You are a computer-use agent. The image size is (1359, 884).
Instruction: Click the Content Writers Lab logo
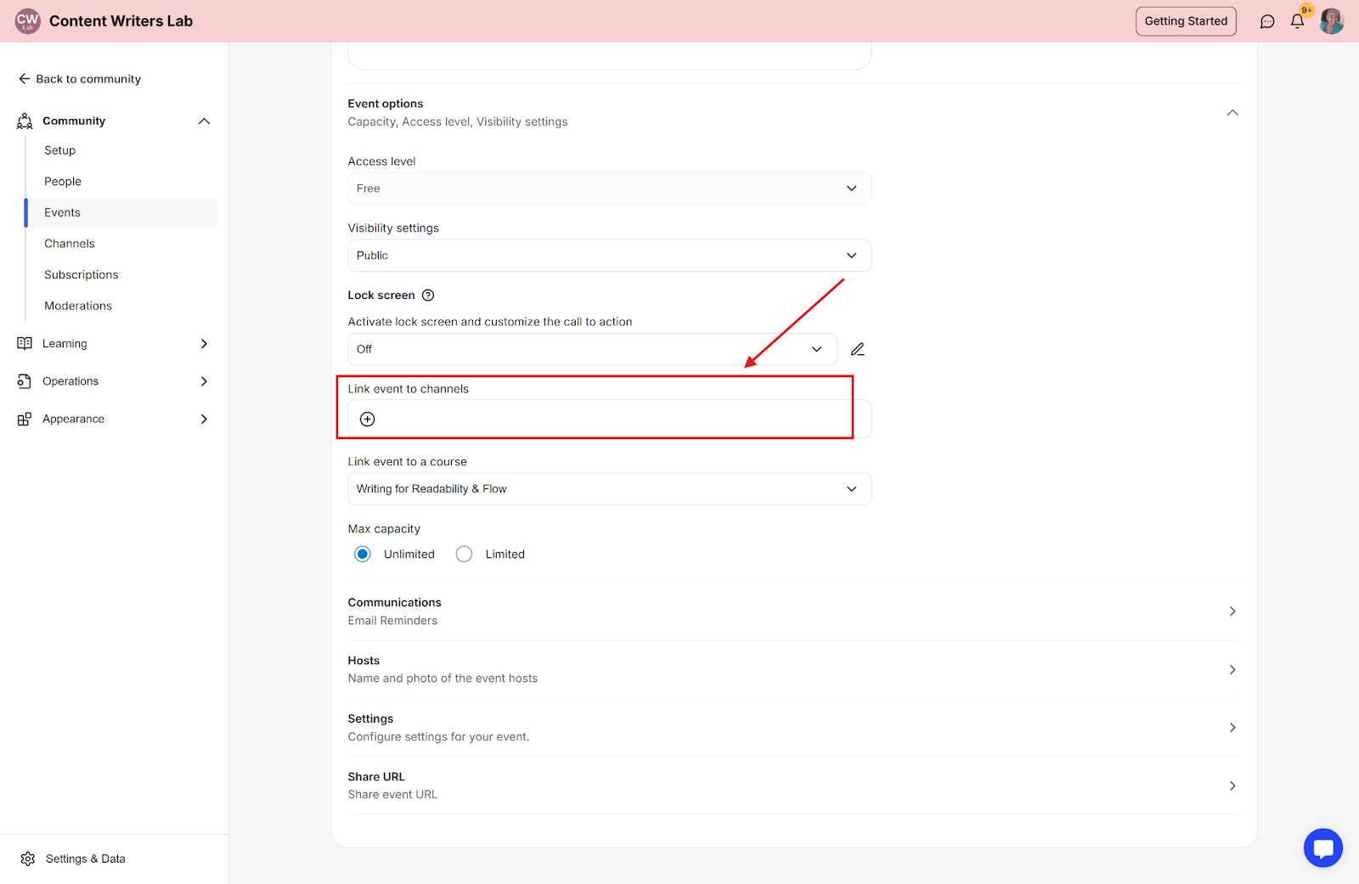pos(27,21)
